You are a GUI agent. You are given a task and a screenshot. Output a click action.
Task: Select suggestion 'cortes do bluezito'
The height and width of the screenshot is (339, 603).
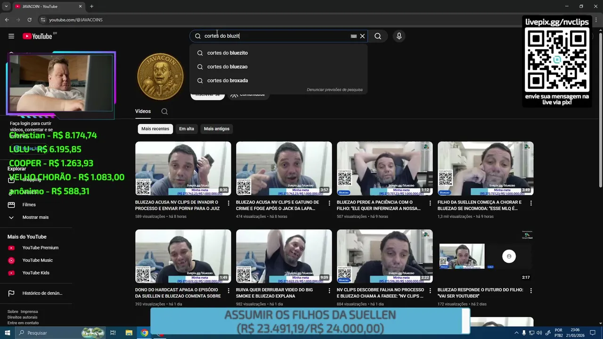click(278, 53)
